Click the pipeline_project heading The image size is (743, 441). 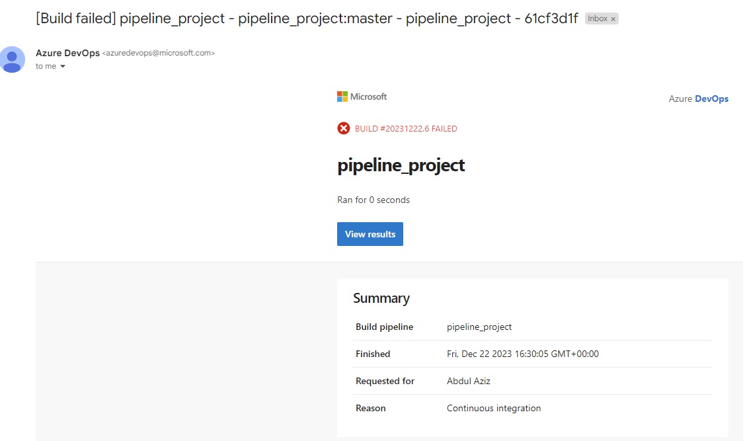pos(401,165)
